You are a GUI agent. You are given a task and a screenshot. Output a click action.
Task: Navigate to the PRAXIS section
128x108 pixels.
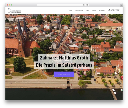(x=94, y=10)
